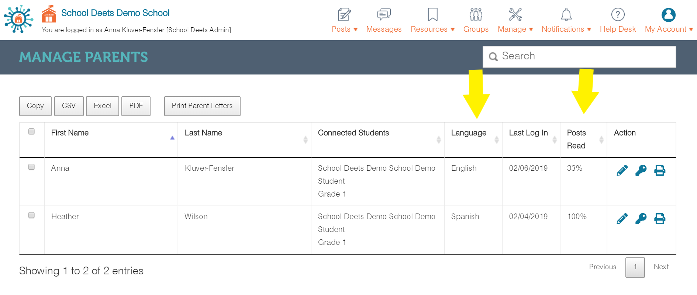Open the Manage dropdown menu
This screenshot has height=295, width=697.
click(x=515, y=29)
